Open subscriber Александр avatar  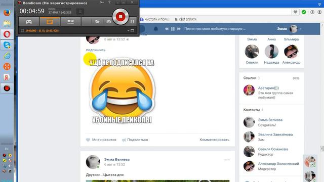pos(291,52)
